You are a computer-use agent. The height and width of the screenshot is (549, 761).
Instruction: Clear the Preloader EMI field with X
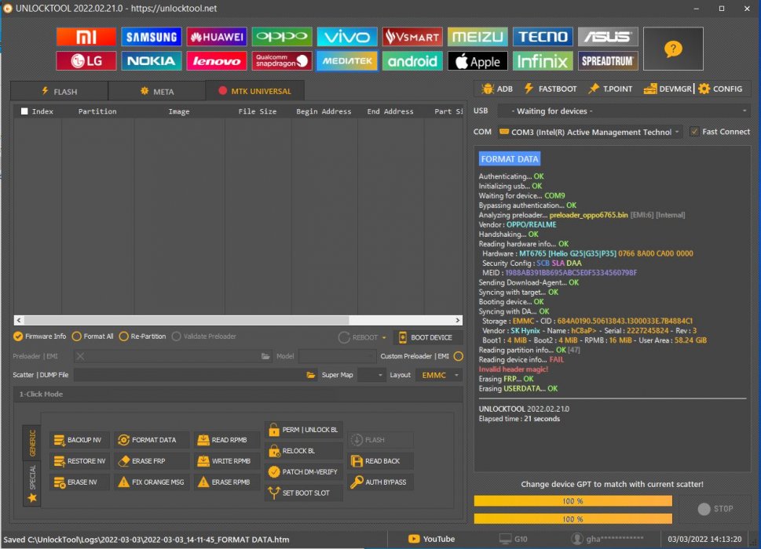coord(81,356)
